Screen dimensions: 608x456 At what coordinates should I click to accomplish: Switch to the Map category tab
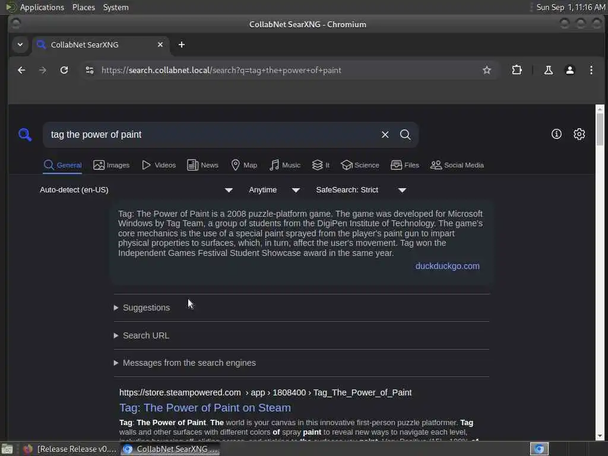pos(244,165)
